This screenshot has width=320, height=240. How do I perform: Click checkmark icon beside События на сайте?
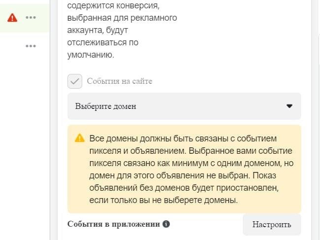coord(75,81)
